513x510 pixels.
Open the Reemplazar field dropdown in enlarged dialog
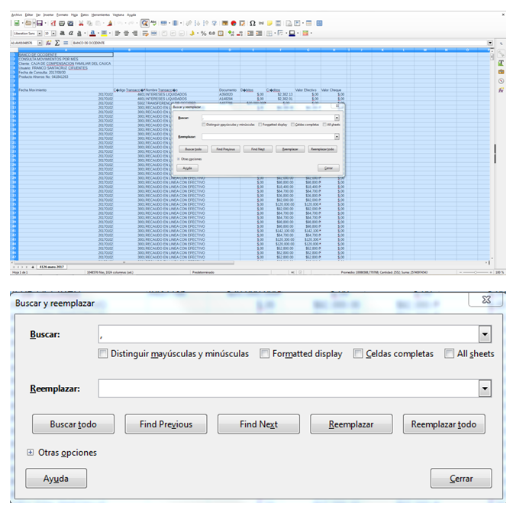pyautogui.click(x=483, y=389)
